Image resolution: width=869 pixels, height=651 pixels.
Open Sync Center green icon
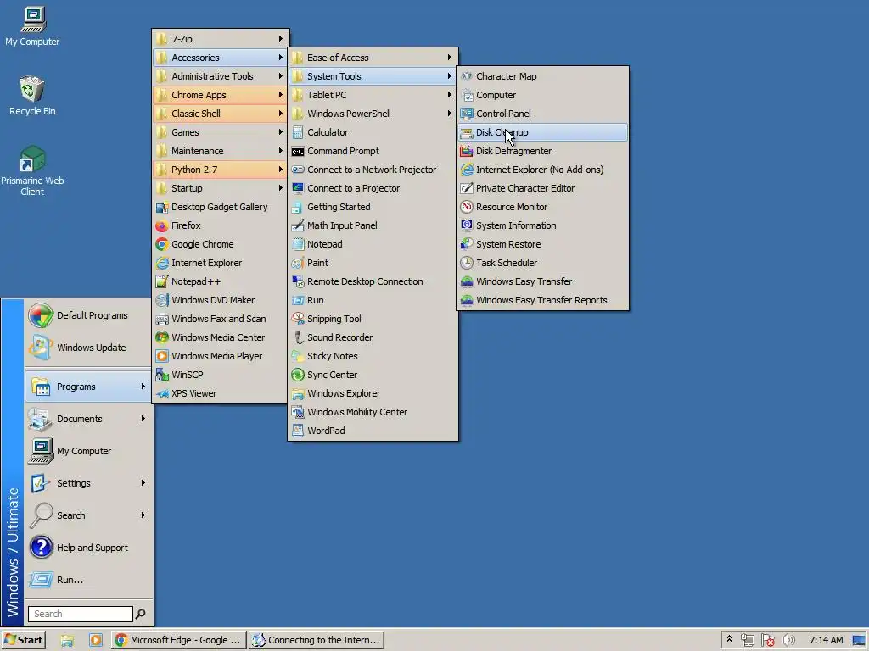298,375
